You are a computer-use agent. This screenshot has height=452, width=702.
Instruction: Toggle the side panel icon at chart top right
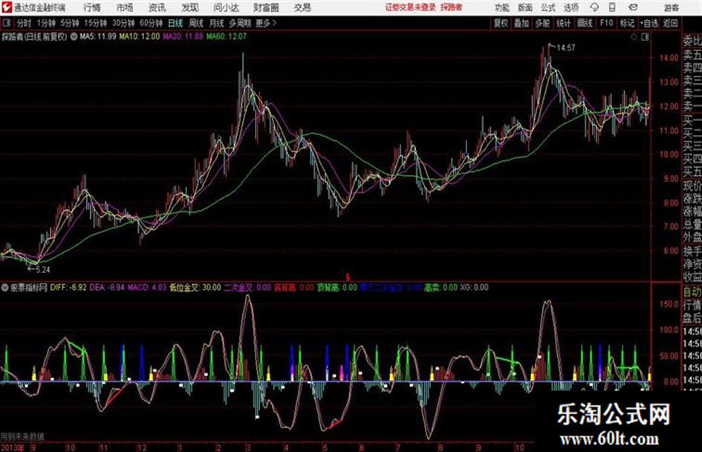point(645,37)
